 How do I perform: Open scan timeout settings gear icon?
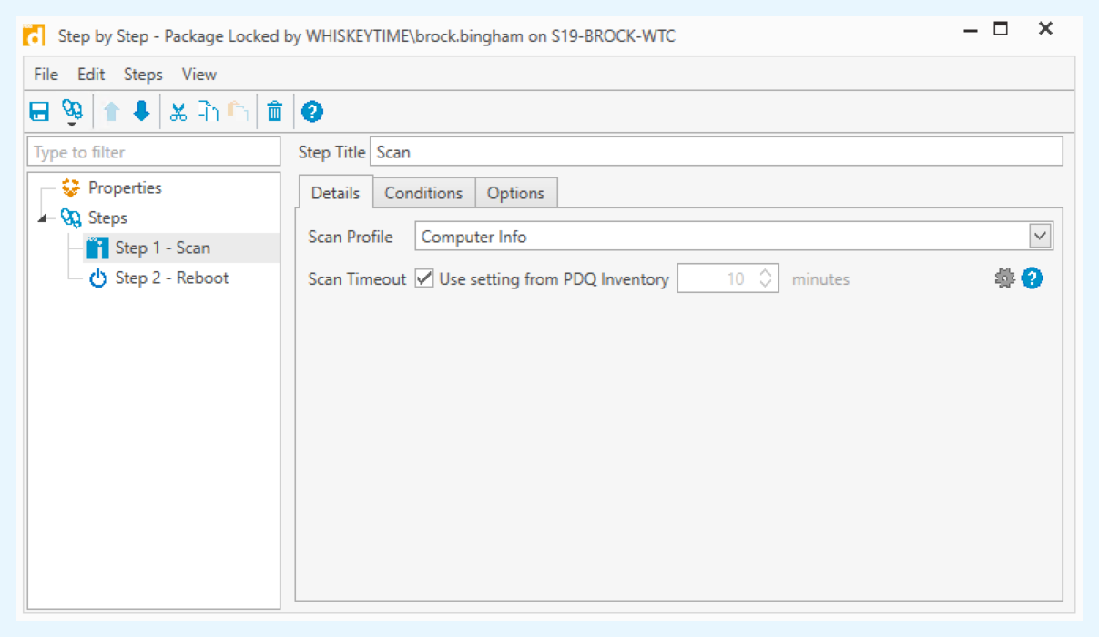(x=1004, y=279)
